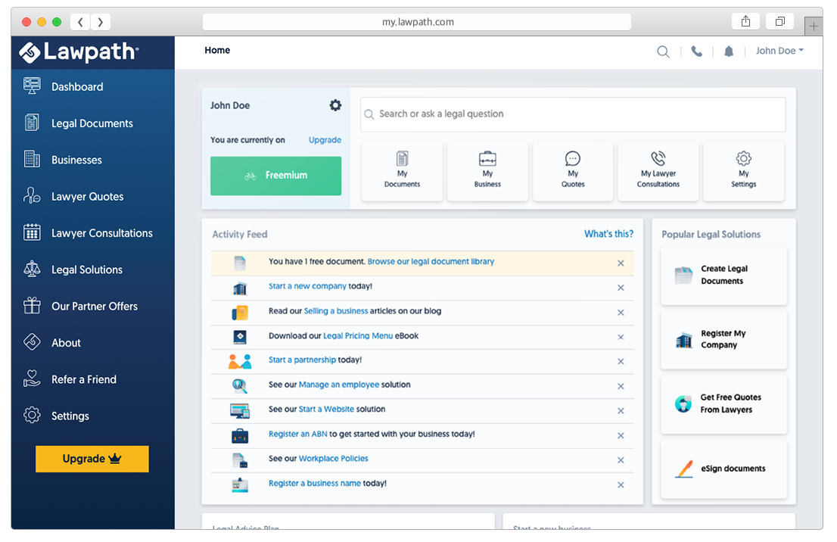Open the Selling a business link
837x542 pixels.
click(336, 311)
